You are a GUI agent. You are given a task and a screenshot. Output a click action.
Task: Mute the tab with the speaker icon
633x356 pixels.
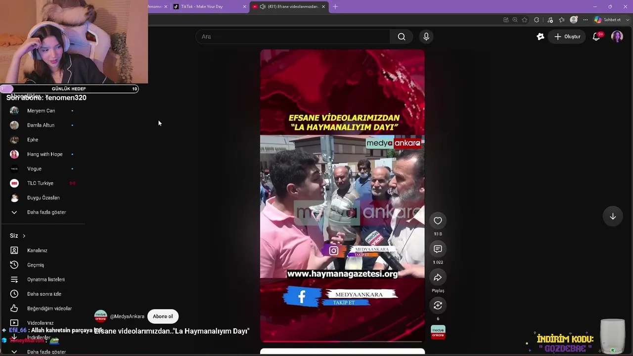263,6
